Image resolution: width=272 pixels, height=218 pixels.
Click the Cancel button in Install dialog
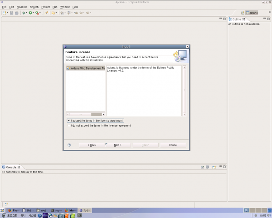[173, 145]
